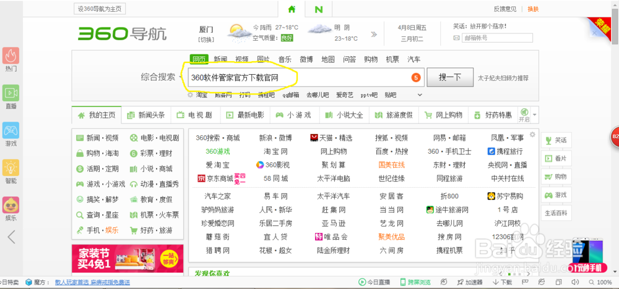Open the 新闻头条 navigation tab
Viewport: 619px width, 289px height.
click(146, 115)
